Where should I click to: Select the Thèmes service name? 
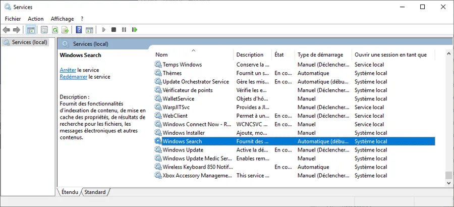pos(172,73)
